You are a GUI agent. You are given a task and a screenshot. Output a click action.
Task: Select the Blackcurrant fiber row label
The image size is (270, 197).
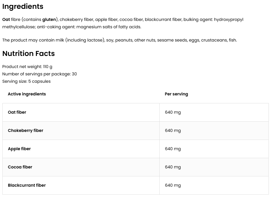[x=27, y=185]
